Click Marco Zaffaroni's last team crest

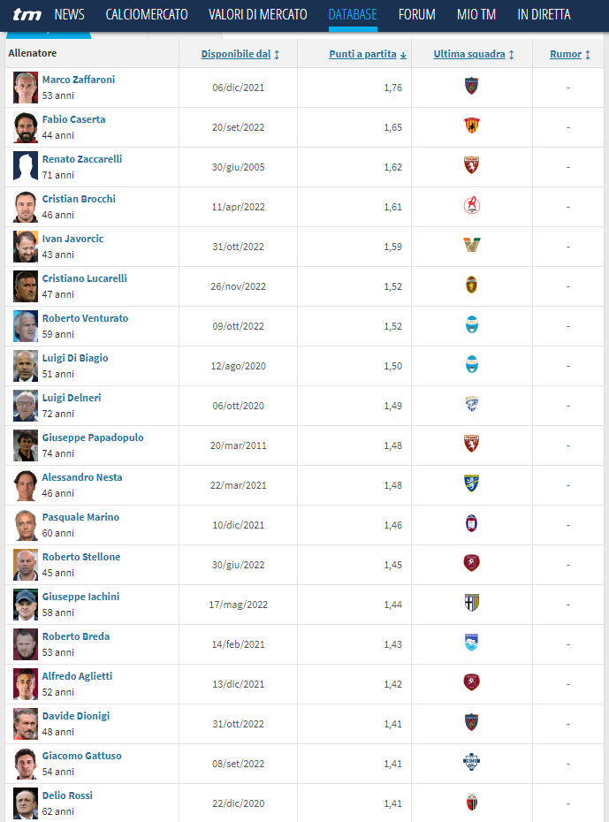pos(472,86)
